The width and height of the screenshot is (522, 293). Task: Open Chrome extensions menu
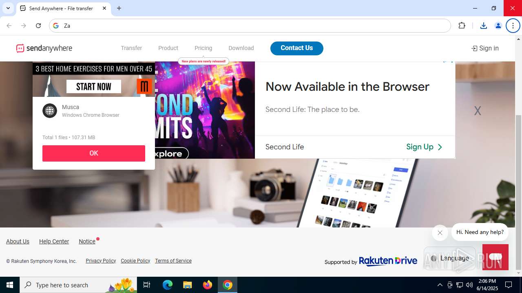coord(462,26)
